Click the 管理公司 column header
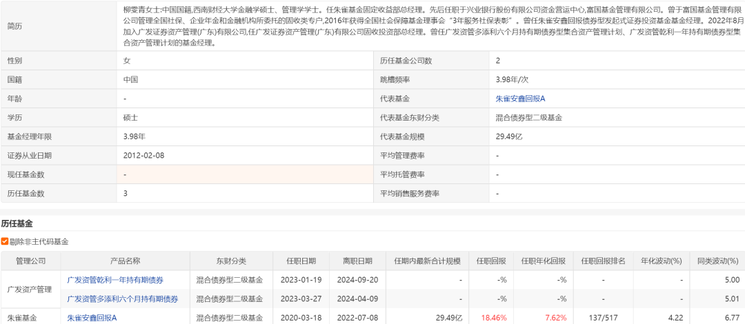 pyautogui.click(x=30, y=261)
